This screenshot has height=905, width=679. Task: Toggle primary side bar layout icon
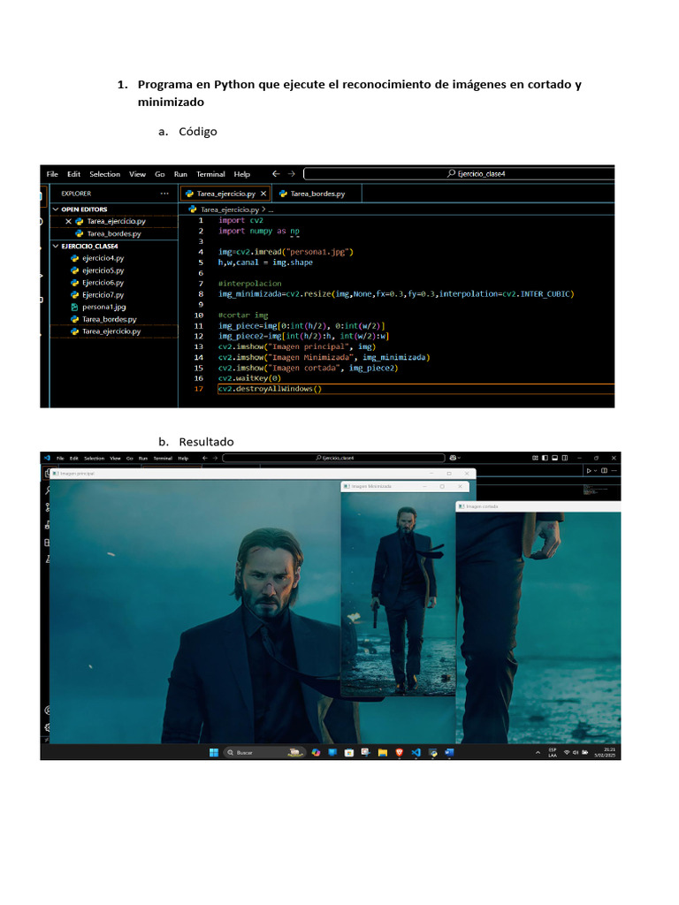pyautogui.click(x=545, y=458)
